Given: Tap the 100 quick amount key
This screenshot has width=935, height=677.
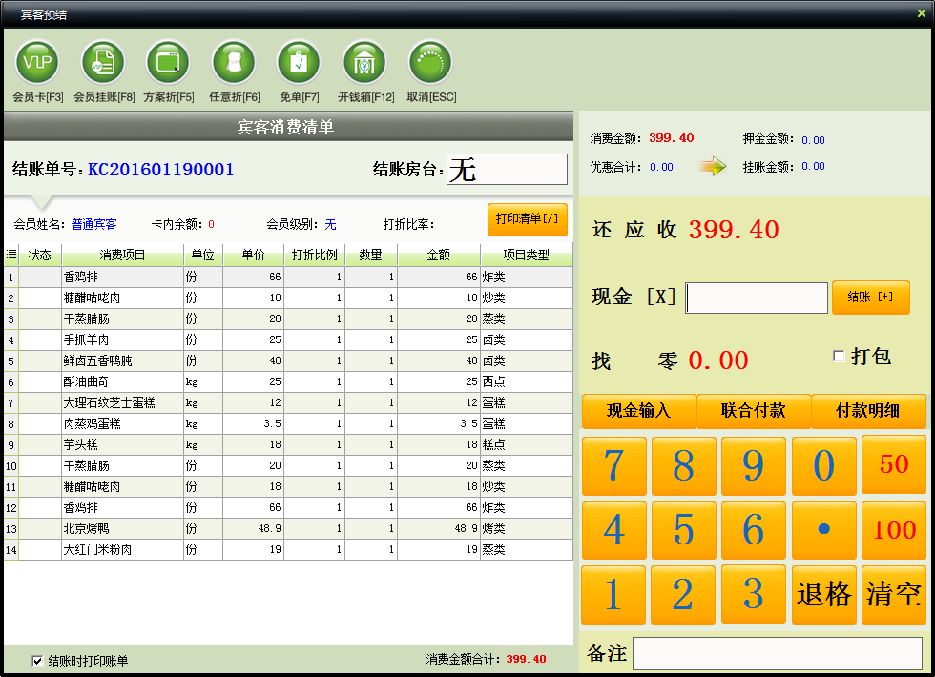Looking at the screenshot, I should (893, 530).
